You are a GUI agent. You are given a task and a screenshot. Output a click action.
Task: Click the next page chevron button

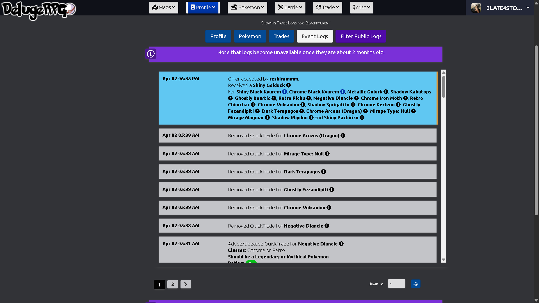click(186, 284)
